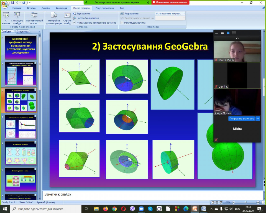The height and width of the screenshot is (213, 266).
Task: Minimize the Zoom video panel
Action: click(x=216, y=33)
